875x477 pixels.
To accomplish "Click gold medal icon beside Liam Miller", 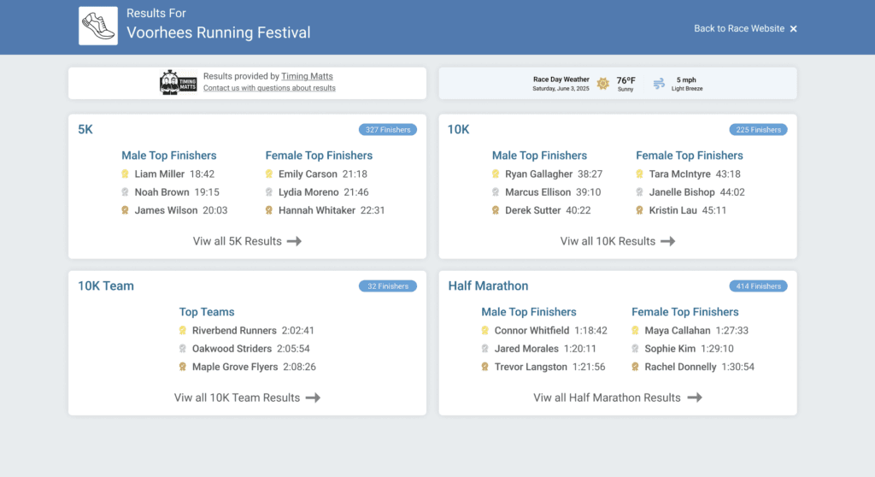I will pos(126,174).
